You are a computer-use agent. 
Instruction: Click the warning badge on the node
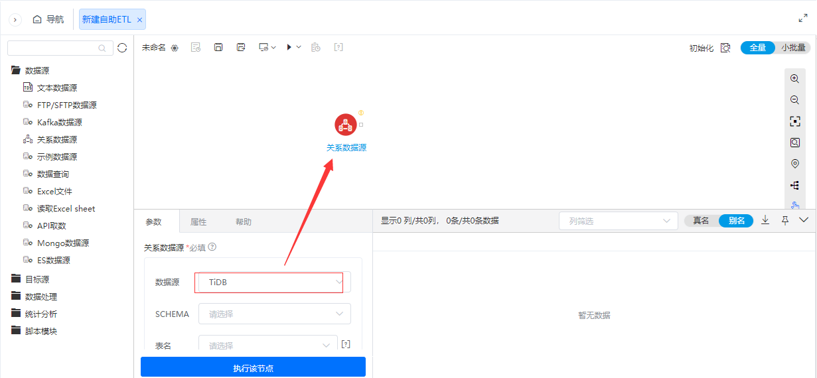[361, 113]
